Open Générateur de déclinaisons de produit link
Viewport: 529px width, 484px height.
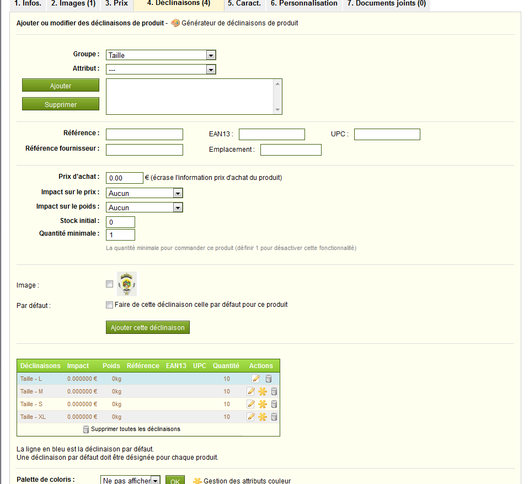pyautogui.click(x=240, y=23)
